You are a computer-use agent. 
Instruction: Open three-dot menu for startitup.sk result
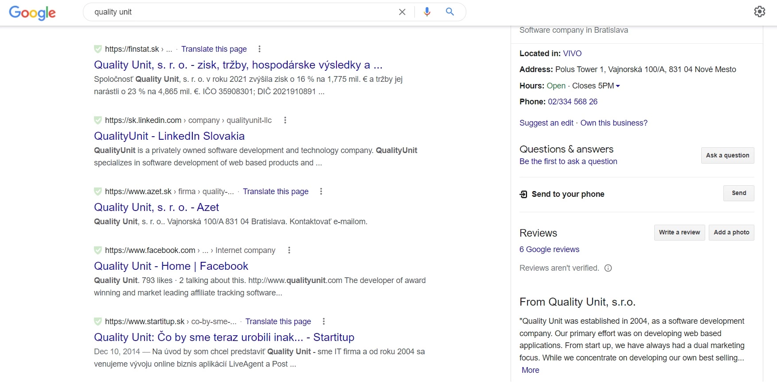[324, 322]
